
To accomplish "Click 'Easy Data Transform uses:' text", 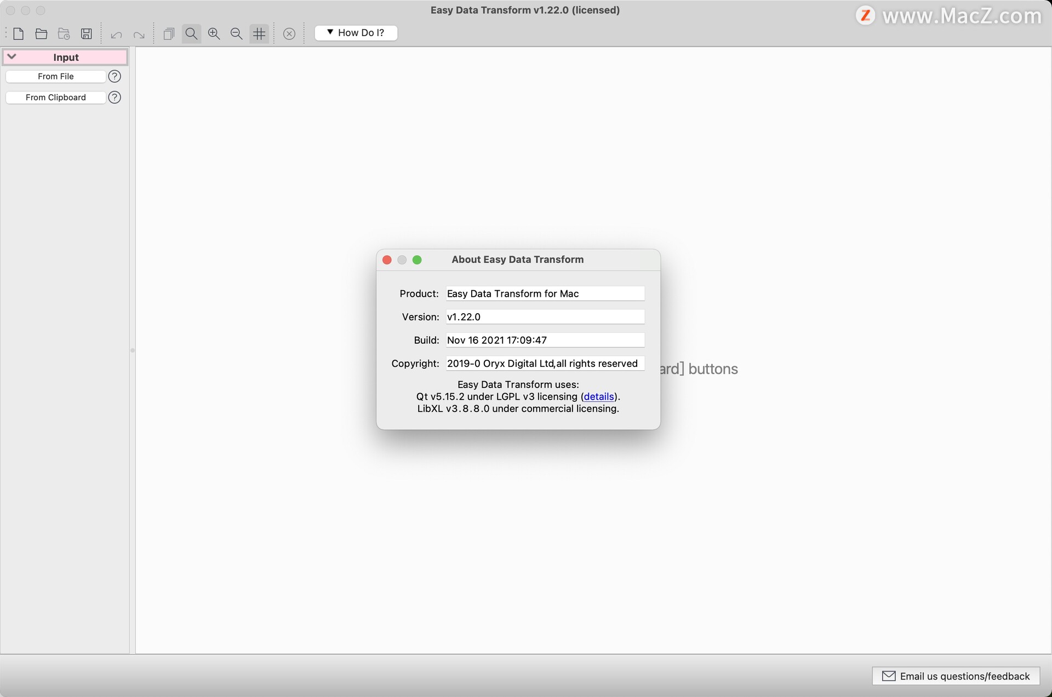I will point(518,384).
